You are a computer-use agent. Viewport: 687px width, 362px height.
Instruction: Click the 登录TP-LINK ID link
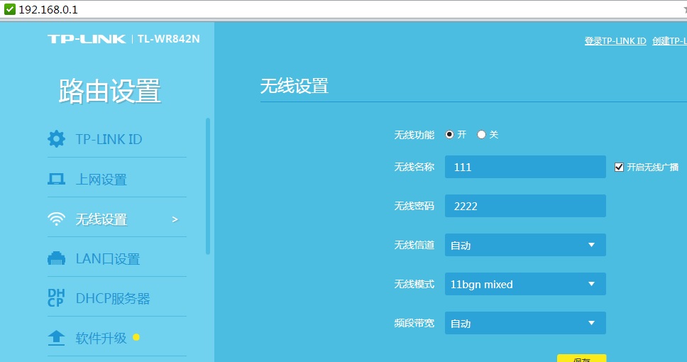615,41
